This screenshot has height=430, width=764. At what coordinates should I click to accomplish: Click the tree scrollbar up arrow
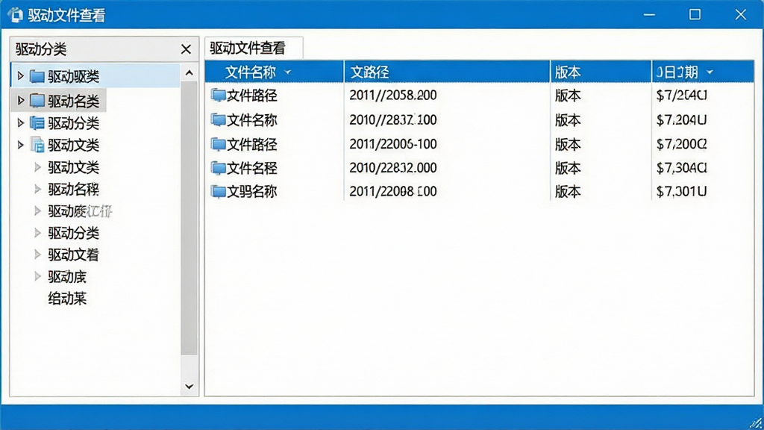[189, 73]
